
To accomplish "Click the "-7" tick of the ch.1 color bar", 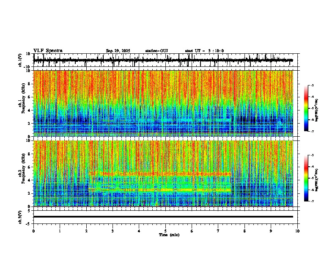I will 312,131.
